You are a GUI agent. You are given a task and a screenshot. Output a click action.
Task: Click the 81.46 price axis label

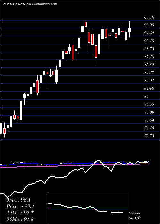click(149, 88)
